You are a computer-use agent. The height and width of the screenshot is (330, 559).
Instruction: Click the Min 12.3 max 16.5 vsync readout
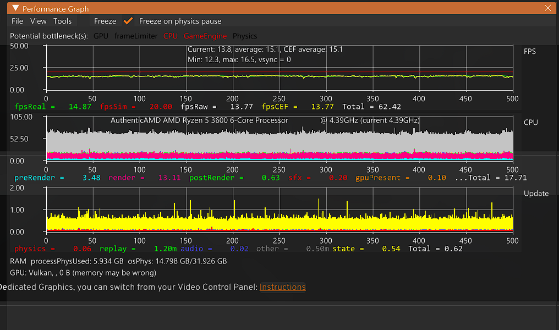[x=239, y=59]
